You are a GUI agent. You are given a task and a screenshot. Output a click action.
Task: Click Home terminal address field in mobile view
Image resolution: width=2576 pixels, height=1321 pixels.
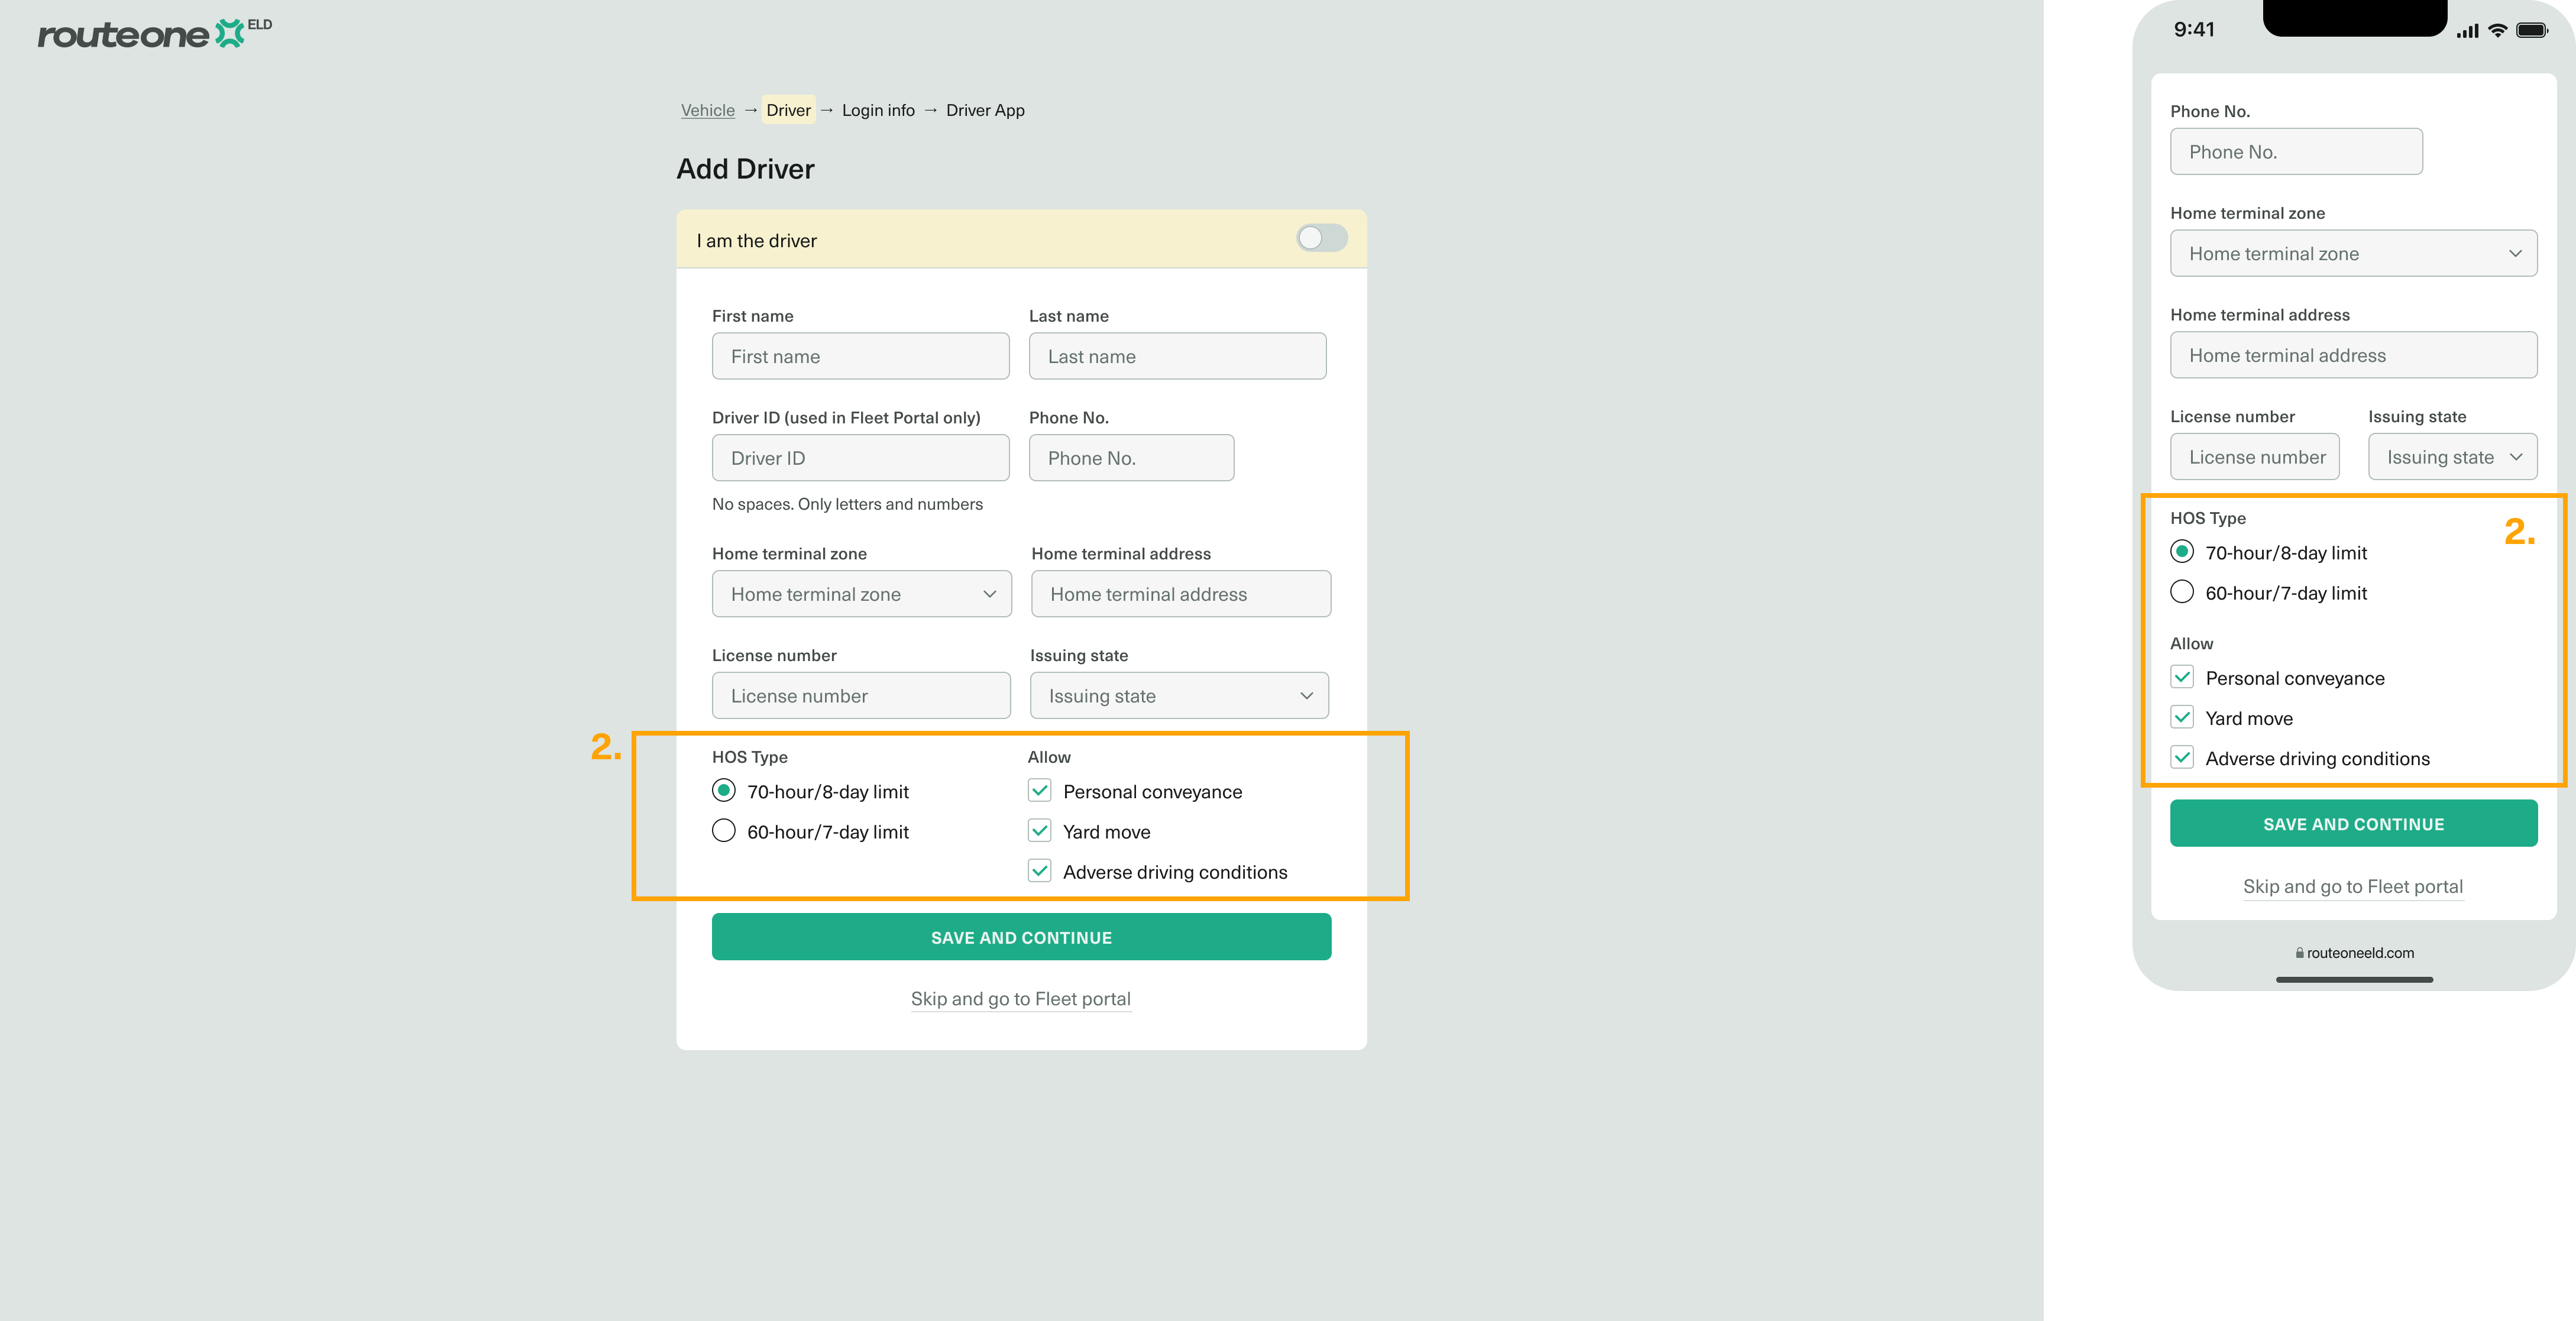click(2353, 355)
